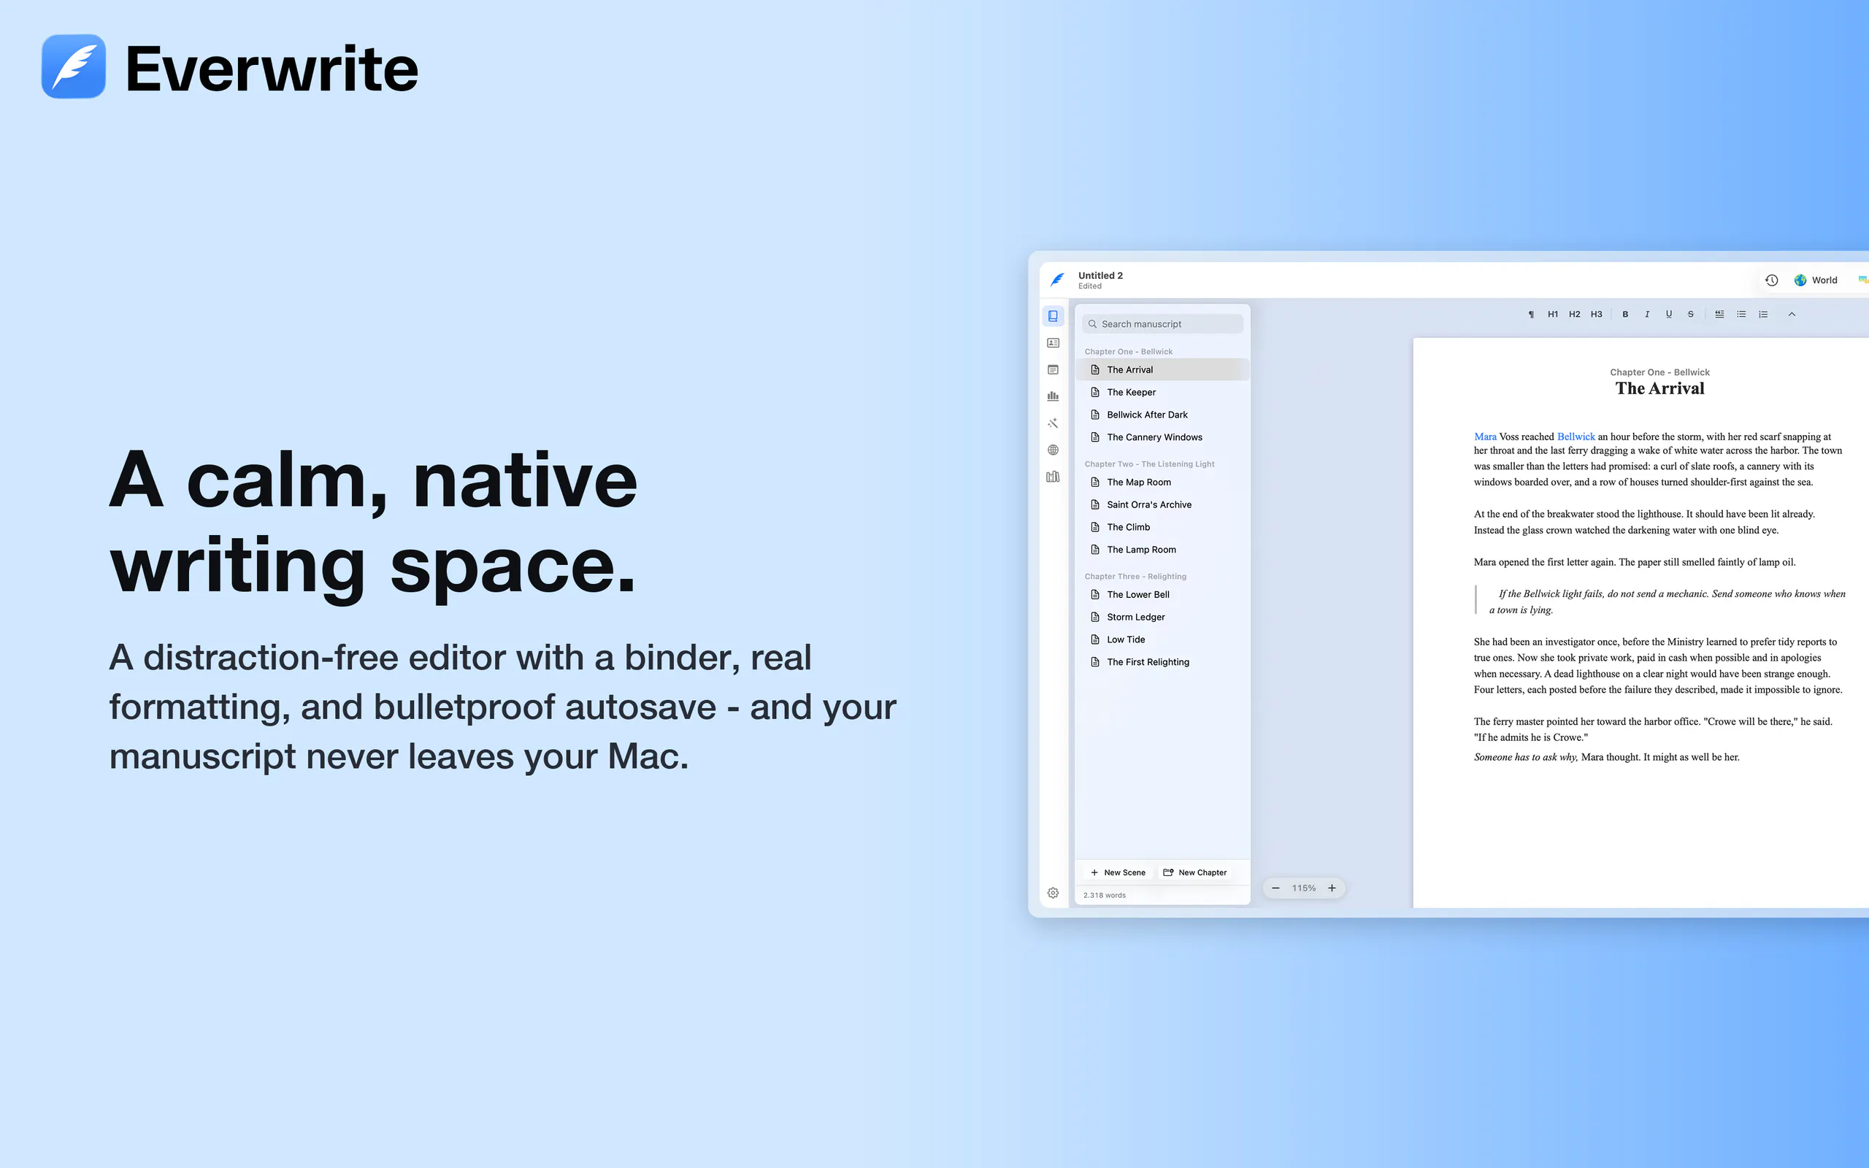The width and height of the screenshot is (1869, 1168).
Task: Toggle underline formatting
Action: point(1669,315)
